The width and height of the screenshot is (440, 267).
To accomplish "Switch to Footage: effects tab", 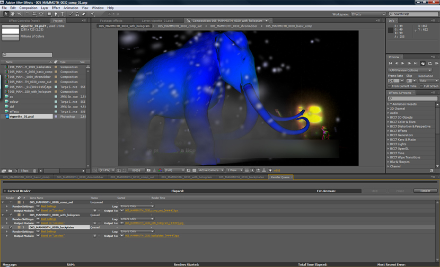I will (x=111, y=21).
